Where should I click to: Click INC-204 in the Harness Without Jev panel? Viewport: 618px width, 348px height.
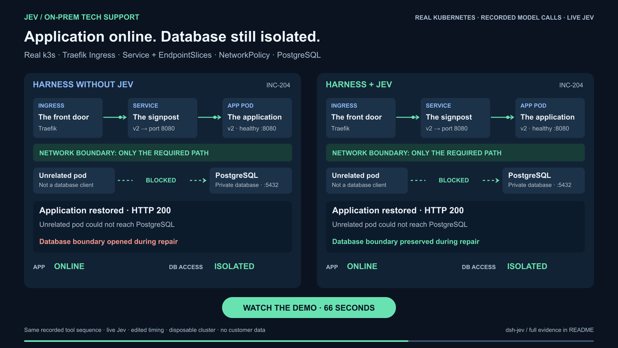click(278, 85)
